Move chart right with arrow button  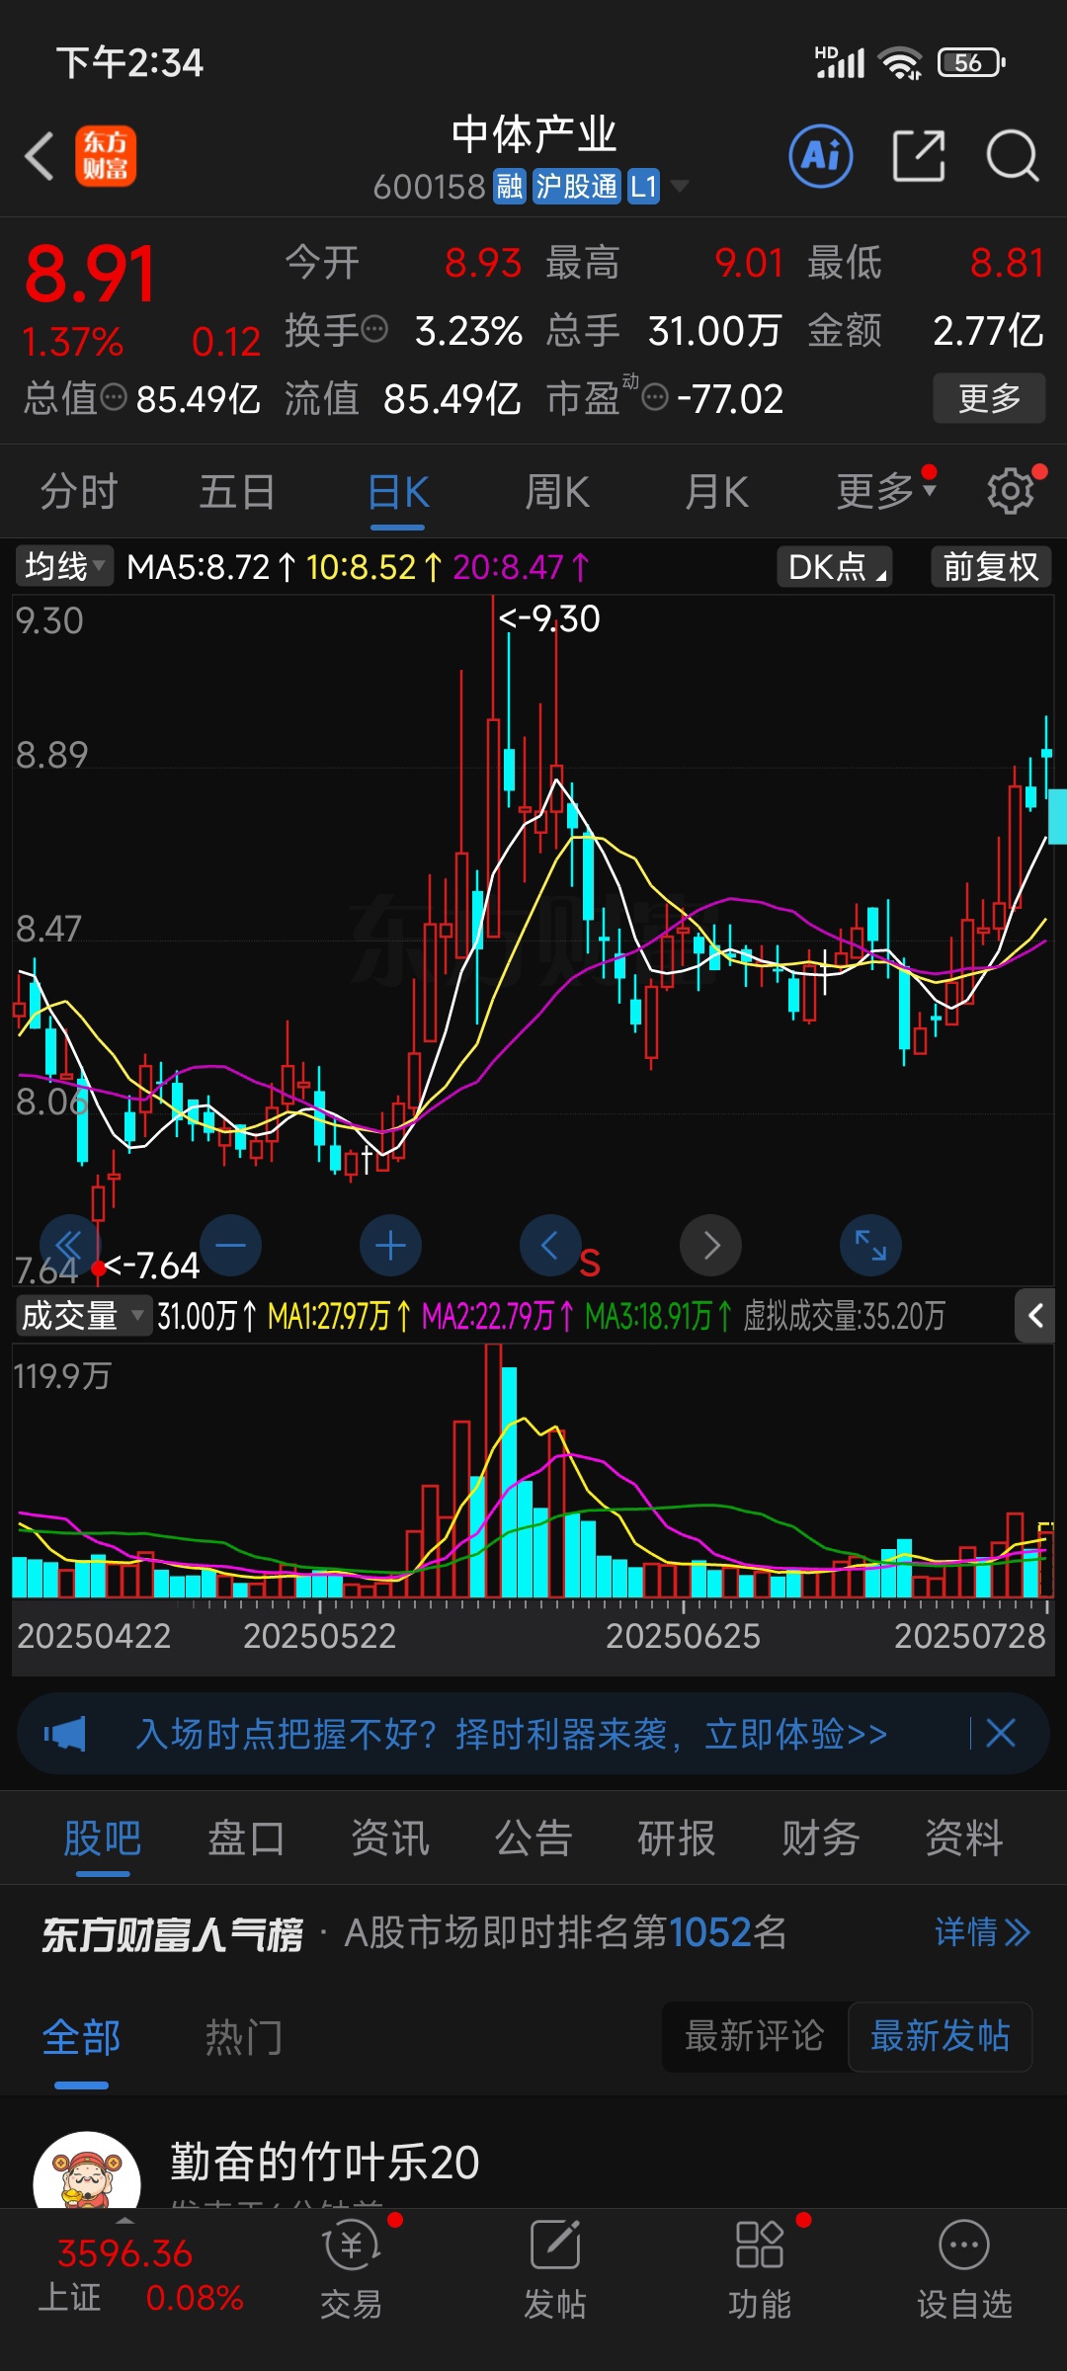(711, 1245)
